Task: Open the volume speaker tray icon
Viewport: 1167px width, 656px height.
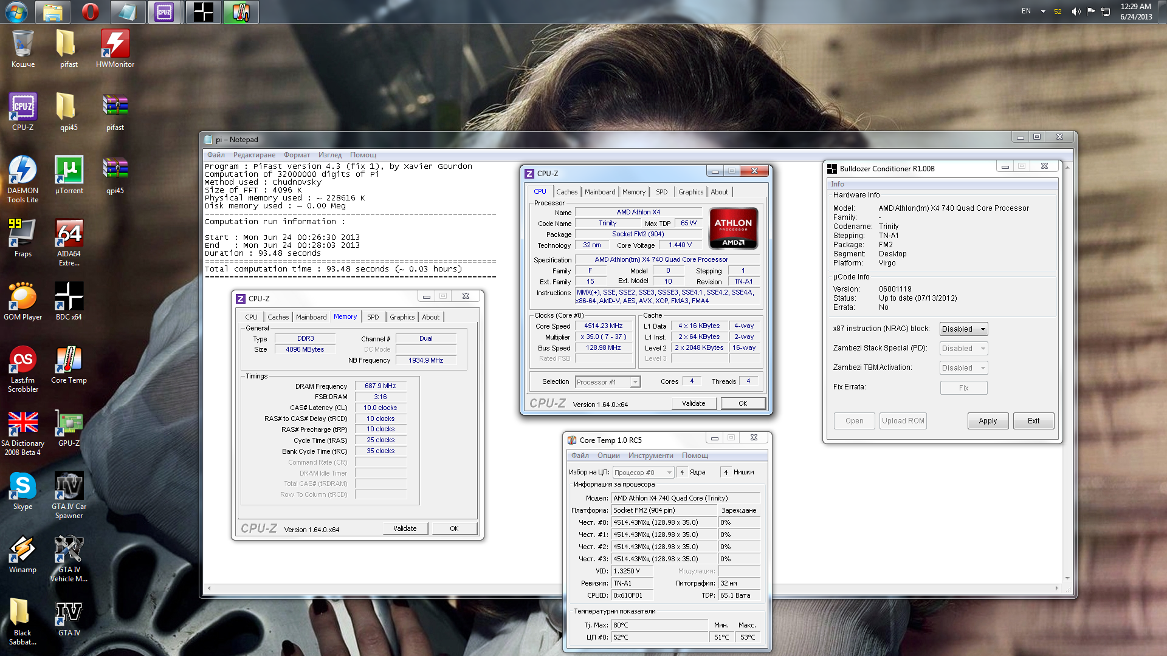Action: (x=1076, y=12)
